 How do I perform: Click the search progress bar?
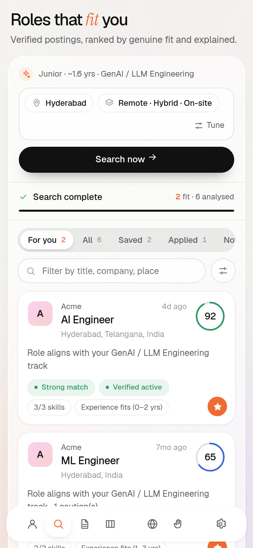click(x=126, y=211)
